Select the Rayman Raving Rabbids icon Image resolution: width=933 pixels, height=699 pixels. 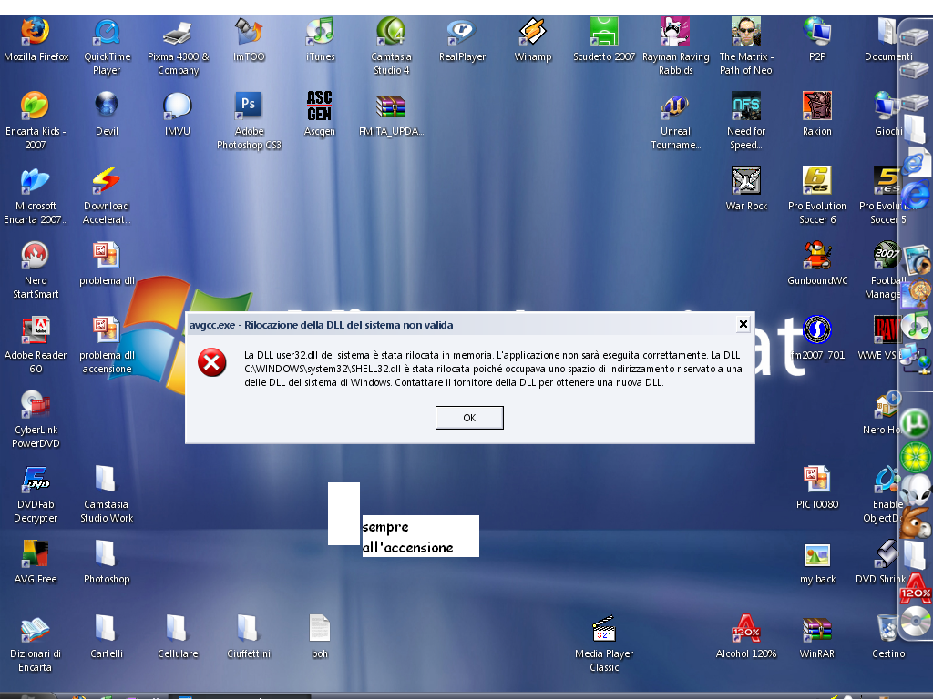pyautogui.click(x=675, y=47)
